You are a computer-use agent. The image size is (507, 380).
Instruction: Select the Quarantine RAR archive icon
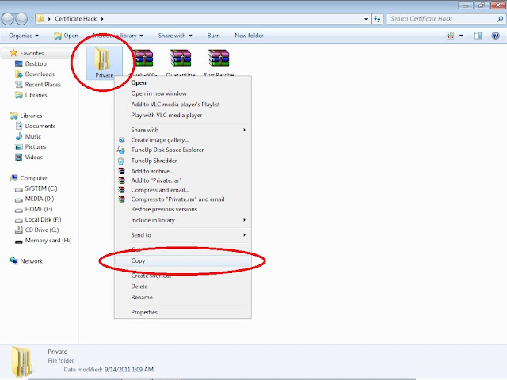(x=181, y=58)
